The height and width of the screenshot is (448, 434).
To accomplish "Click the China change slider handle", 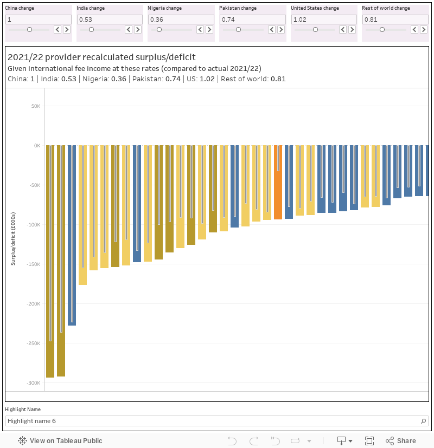I will 29,30.
